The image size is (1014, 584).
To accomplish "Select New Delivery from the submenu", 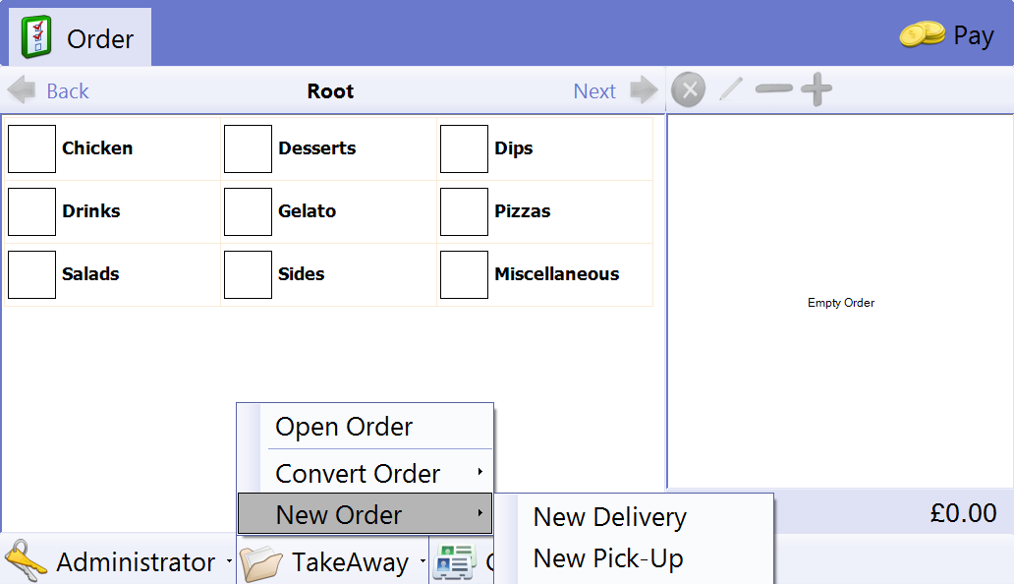I will point(609,517).
